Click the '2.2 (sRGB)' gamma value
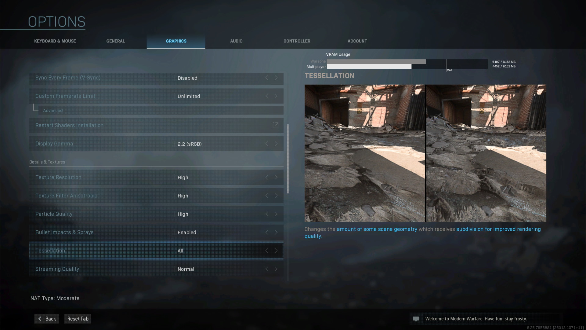This screenshot has width=586, height=330. (x=190, y=144)
